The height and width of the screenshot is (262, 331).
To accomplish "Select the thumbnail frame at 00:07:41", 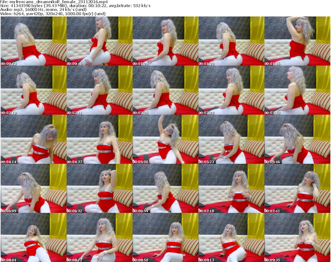I will 297,189.
